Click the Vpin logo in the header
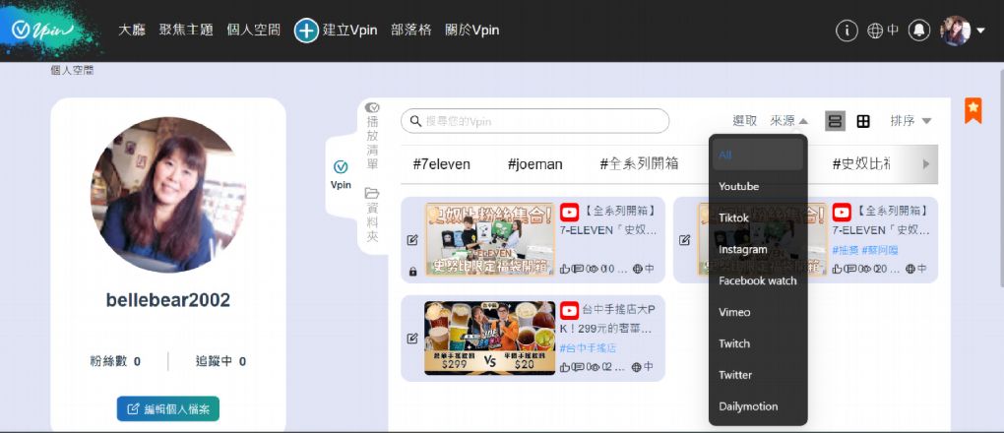This screenshot has width=1004, height=433. pyautogui.click(x=43, y=31)
